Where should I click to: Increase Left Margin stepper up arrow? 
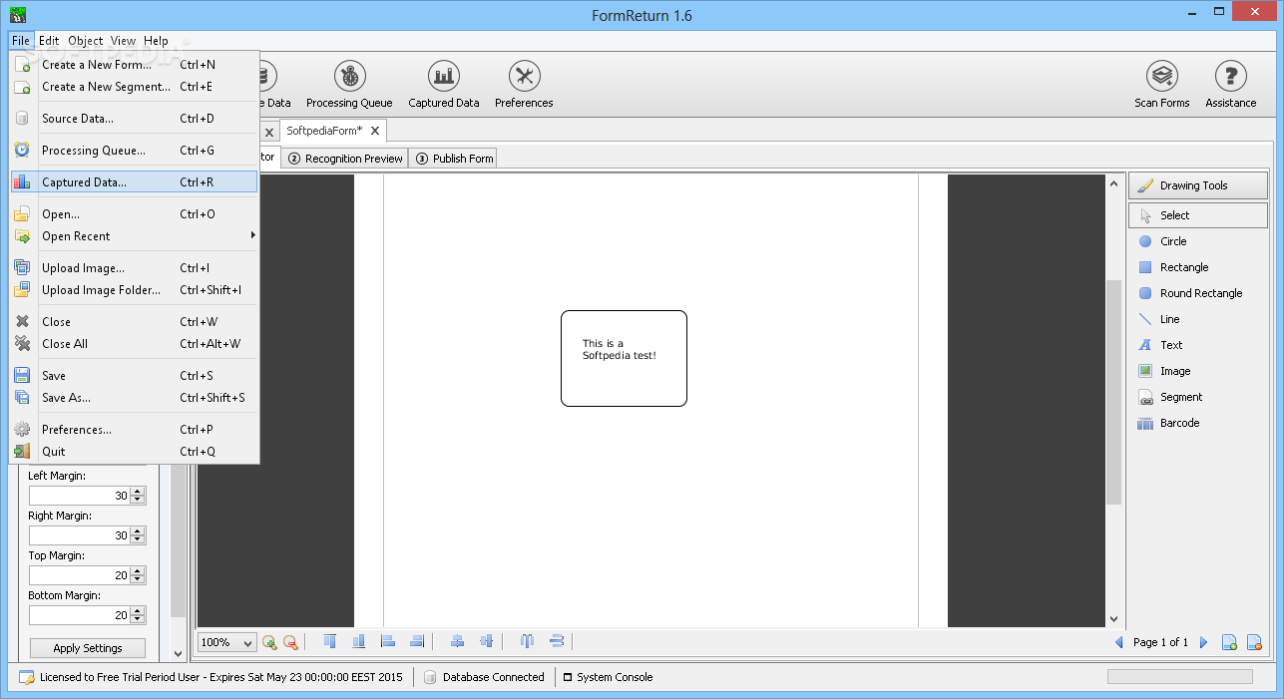tap(138, 492)
